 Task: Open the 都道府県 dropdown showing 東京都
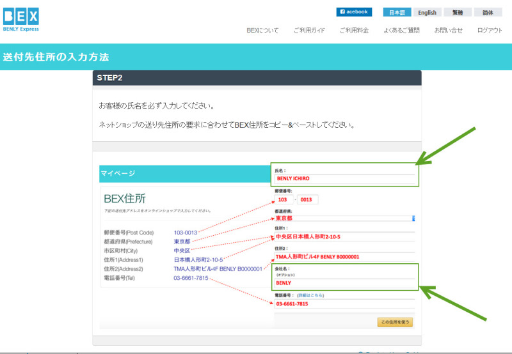[344, 218]
